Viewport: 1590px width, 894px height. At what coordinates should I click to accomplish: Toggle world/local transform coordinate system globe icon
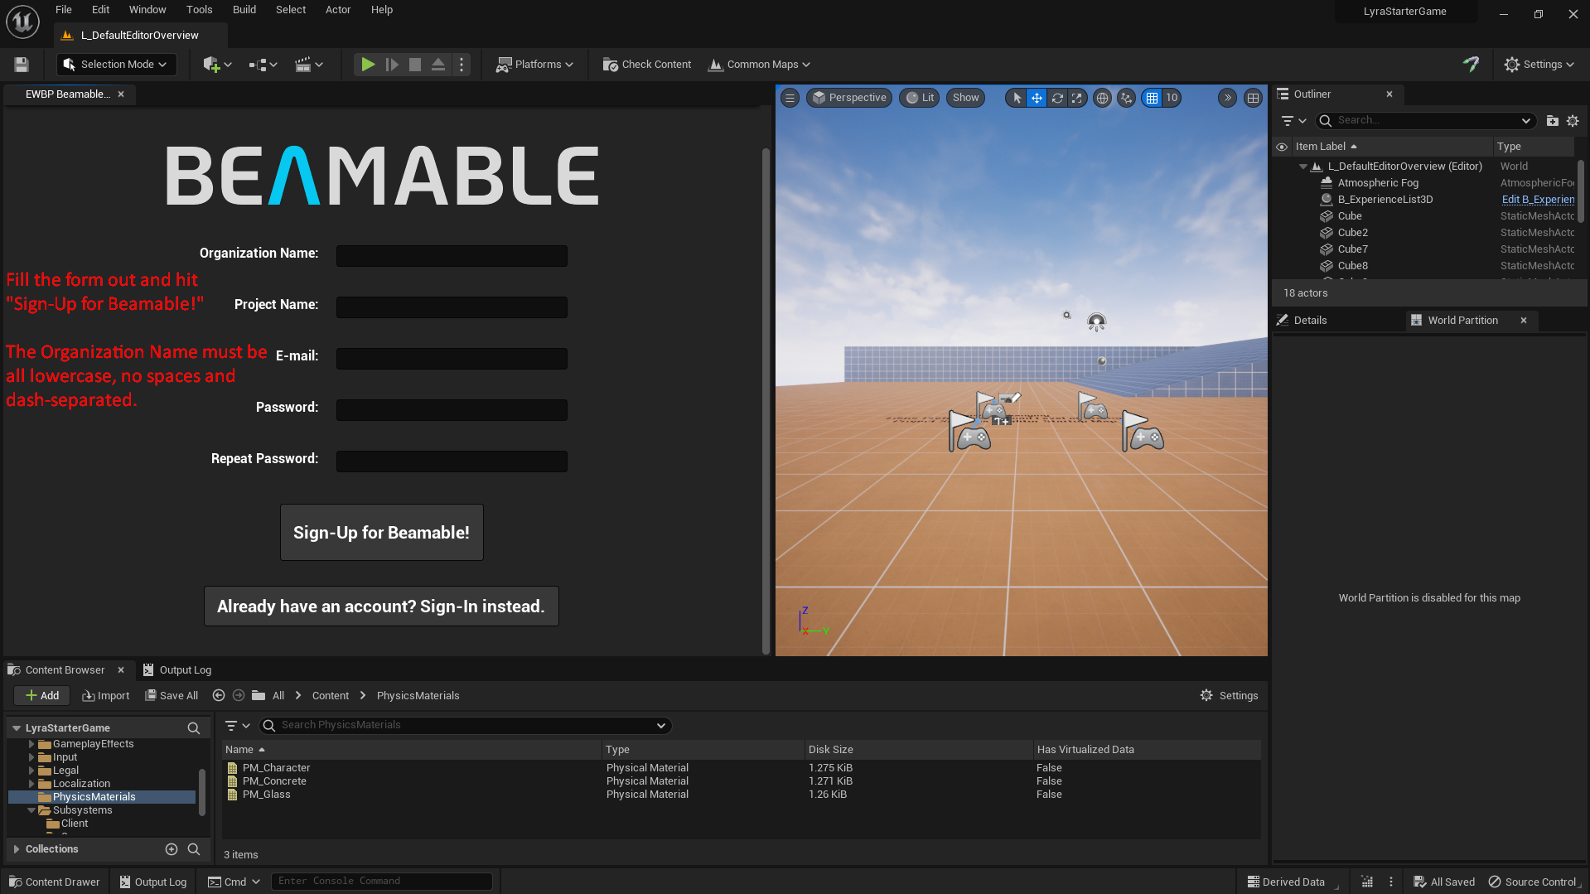[x=1102, y=98]
